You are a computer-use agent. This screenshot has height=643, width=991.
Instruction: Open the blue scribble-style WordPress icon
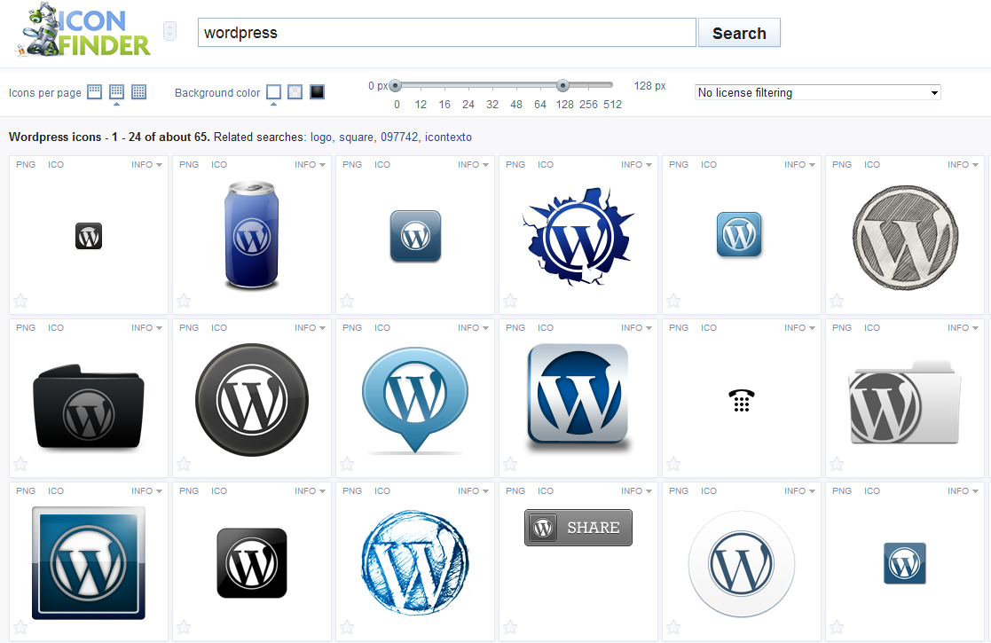coord(415,563)
